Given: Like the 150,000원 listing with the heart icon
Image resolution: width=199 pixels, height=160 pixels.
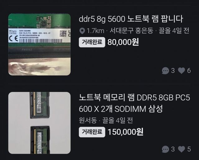Looking at the screenshot, I should pos(182,149).
